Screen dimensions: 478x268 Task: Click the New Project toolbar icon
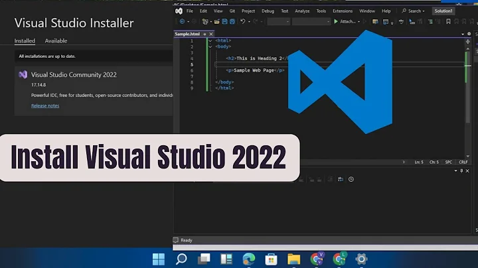pos(205,22)
